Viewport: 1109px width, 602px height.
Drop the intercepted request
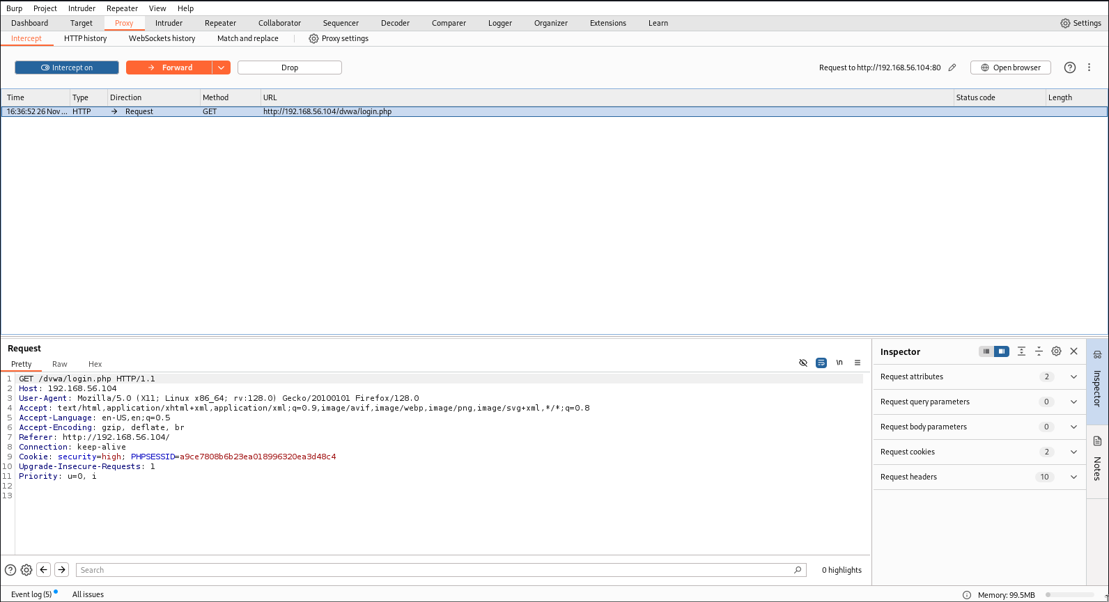(x=290, y=68)
